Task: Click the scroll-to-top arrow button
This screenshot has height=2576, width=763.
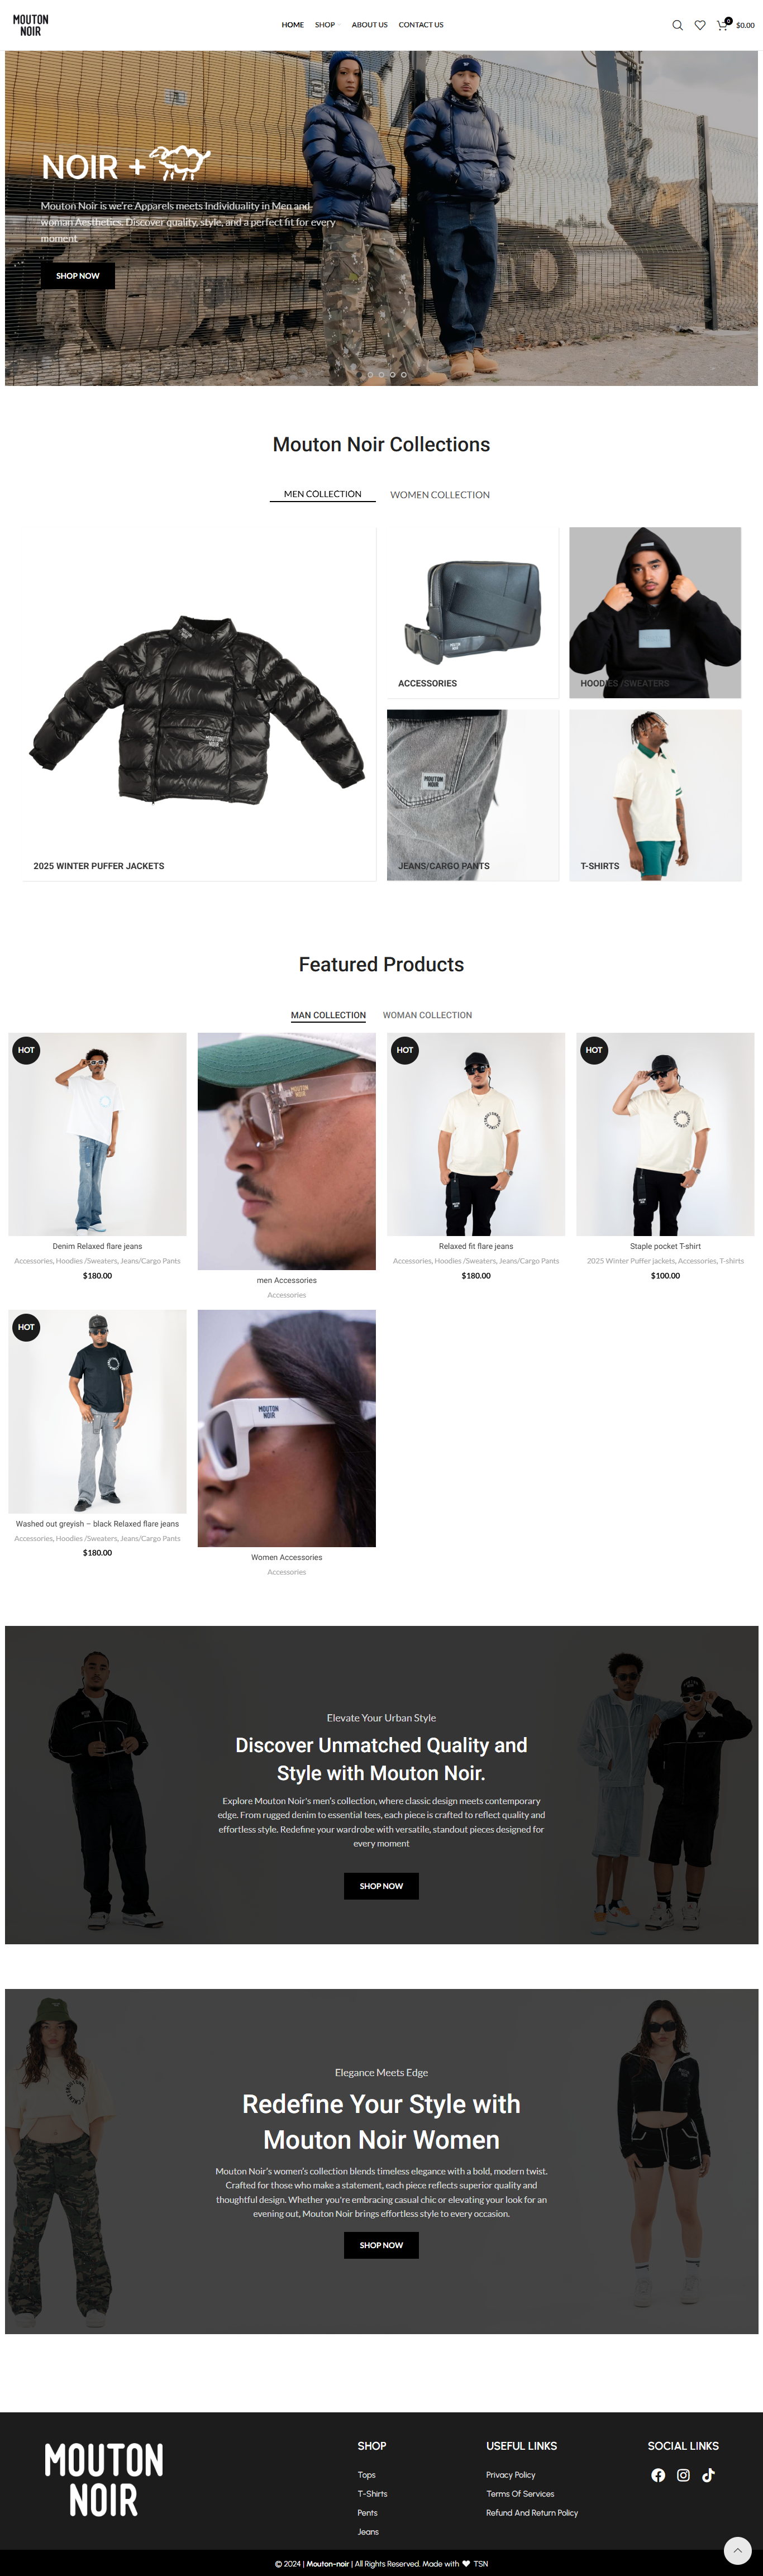Action: coord(737,2550)
